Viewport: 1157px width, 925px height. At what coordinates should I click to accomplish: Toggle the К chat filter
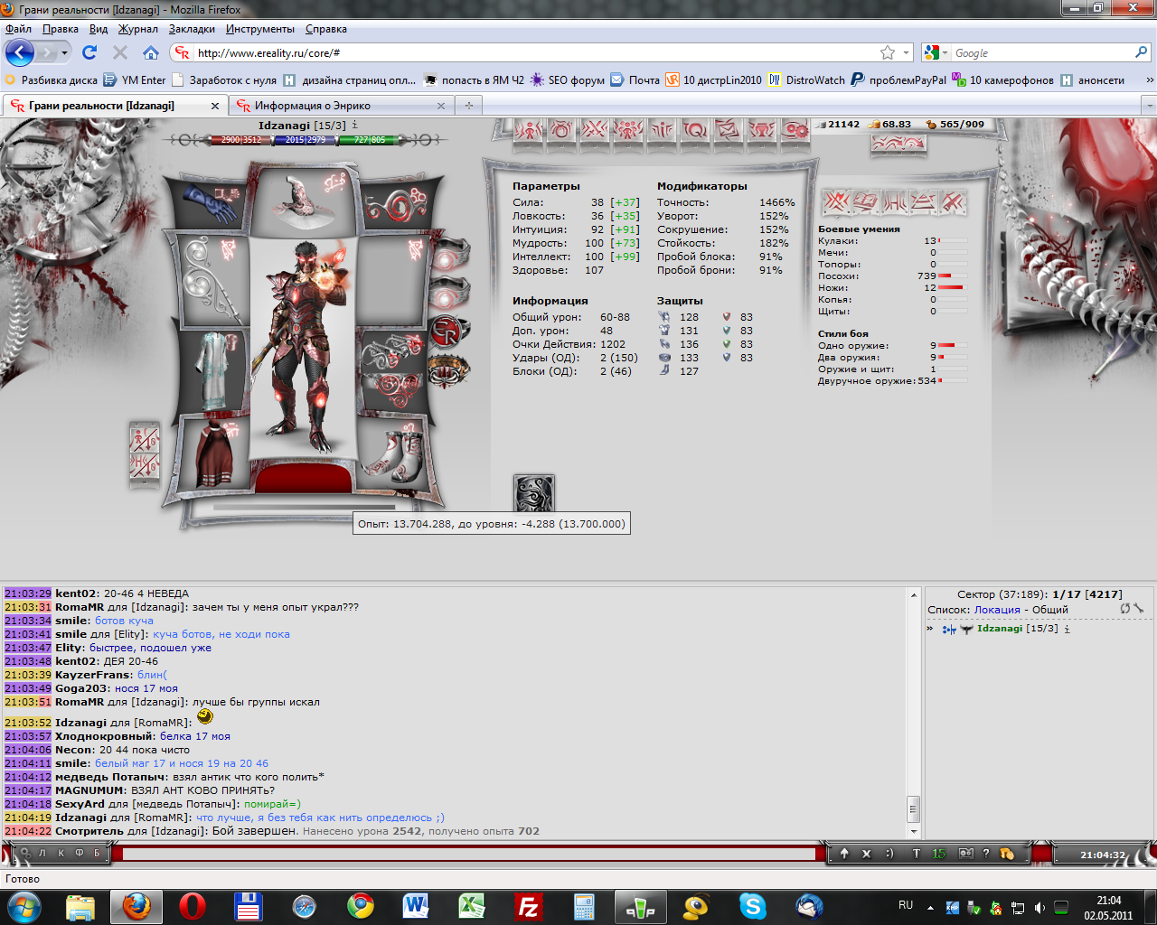(61, 853)
